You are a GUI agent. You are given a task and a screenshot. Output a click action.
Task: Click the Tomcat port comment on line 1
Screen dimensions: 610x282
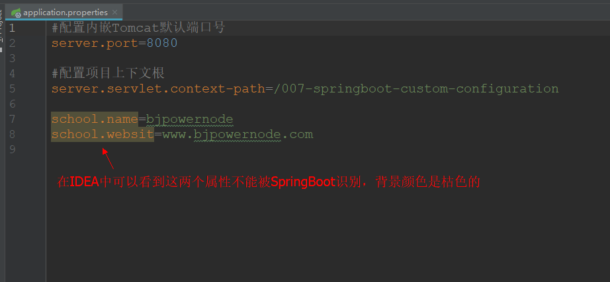click(x=138, y=28)
